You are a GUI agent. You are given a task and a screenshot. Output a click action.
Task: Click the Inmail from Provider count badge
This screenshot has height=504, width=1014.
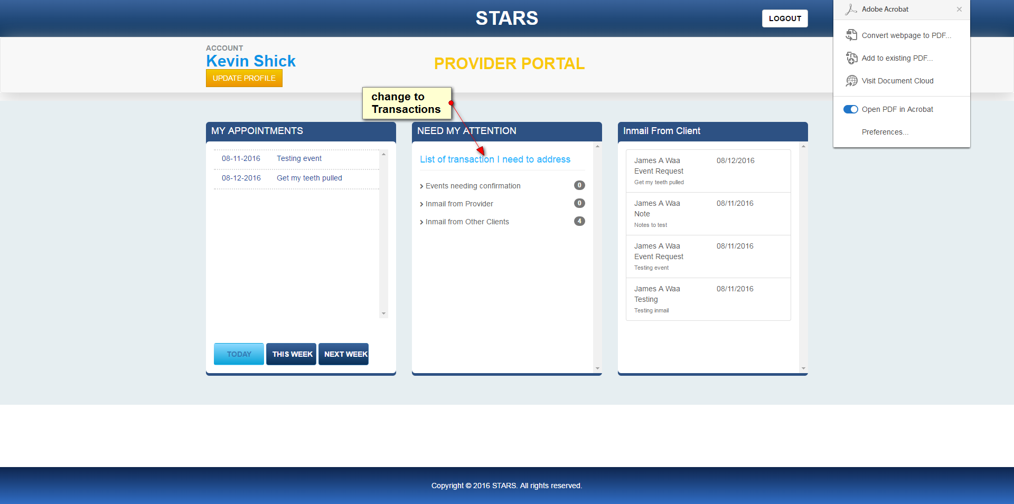click(x=579, y=203)
